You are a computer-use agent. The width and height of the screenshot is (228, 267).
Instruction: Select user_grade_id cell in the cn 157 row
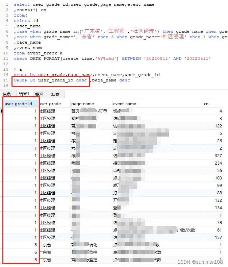(21, 238)
